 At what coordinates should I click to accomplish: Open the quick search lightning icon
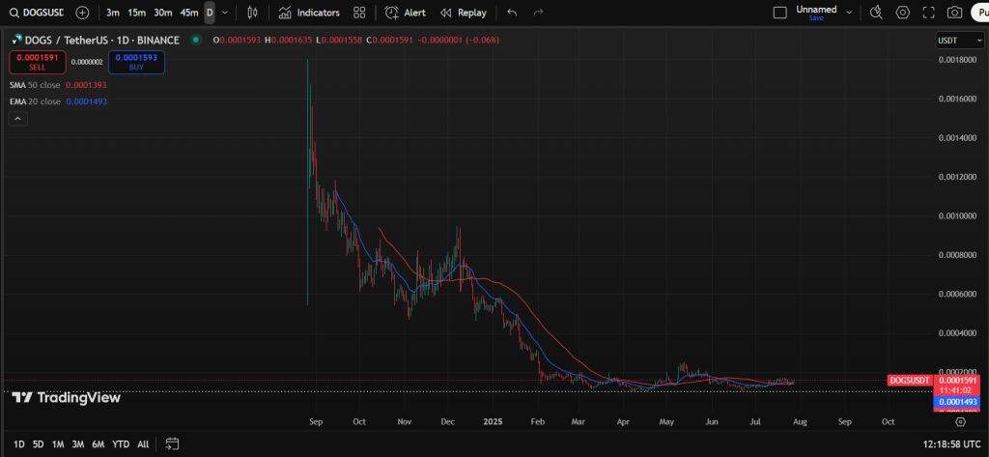click(876, 13)
